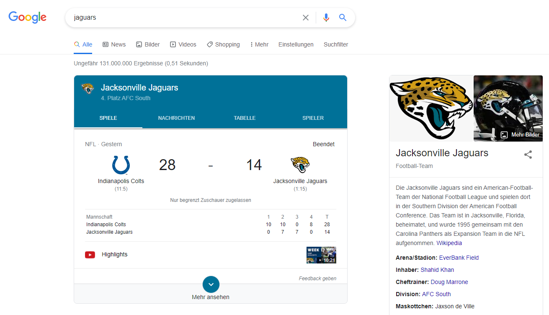The height and width of the screenshot is (315, 549).
Task: Click the Jaguars score 14
Action: [254, 165]
